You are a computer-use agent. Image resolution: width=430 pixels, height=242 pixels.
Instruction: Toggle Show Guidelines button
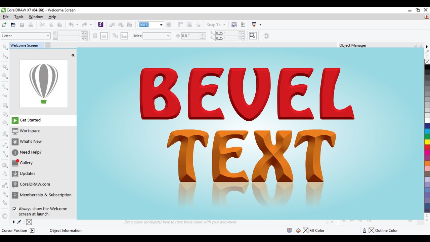tap(198, 25)
